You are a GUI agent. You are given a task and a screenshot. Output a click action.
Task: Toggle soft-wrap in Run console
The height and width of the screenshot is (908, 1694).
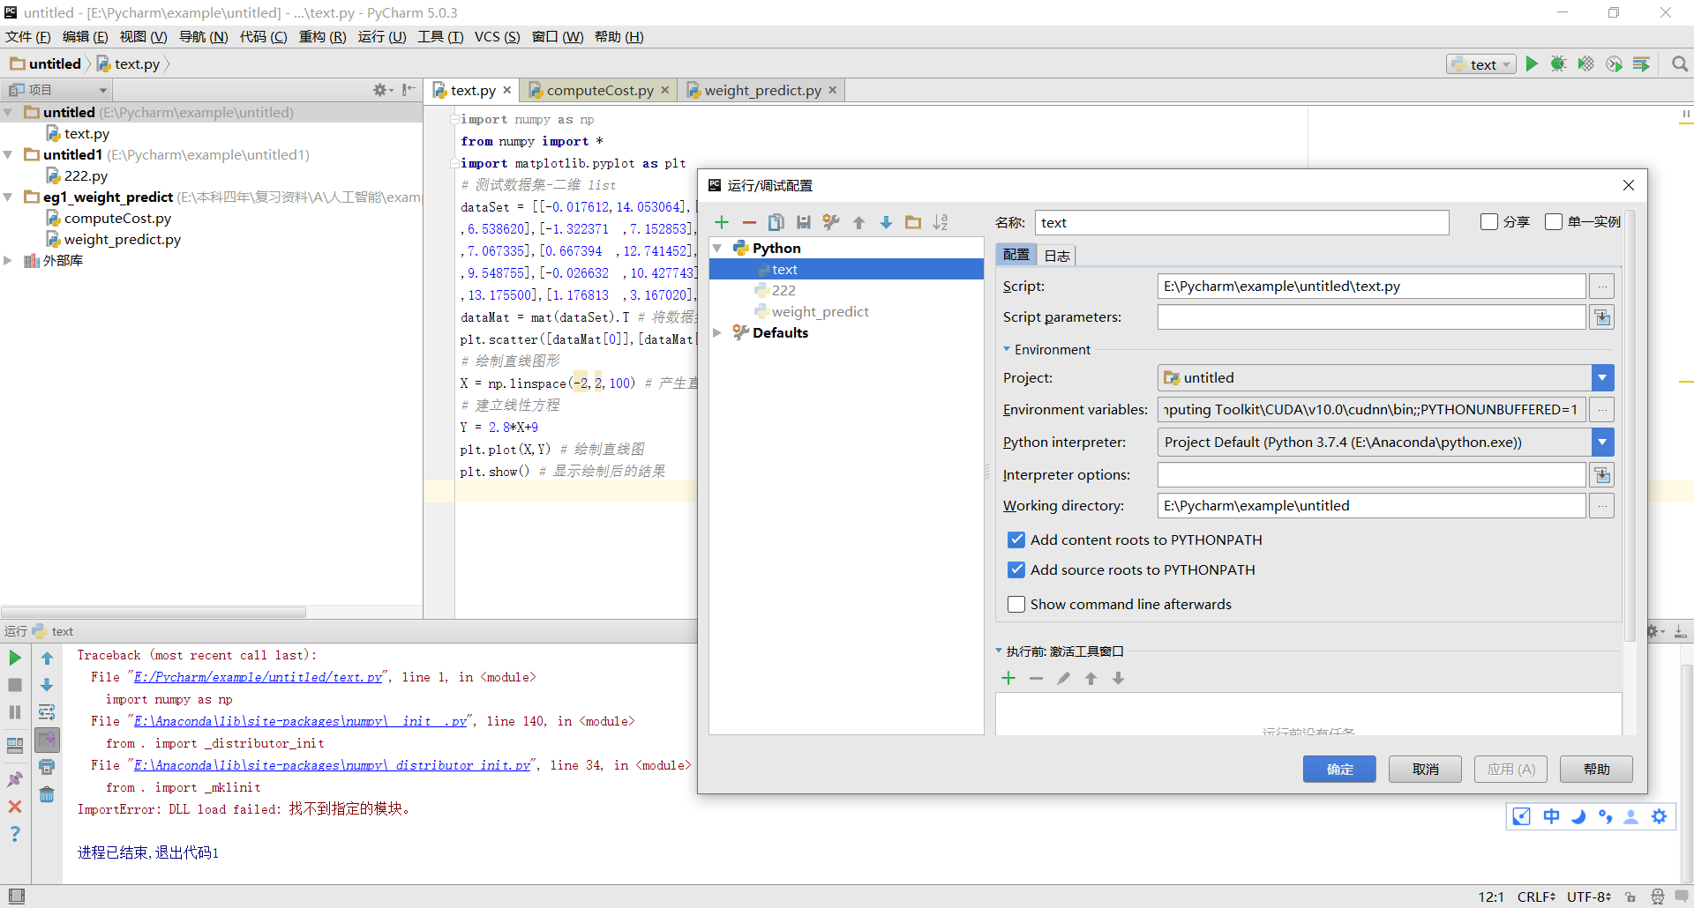[47, 712]
